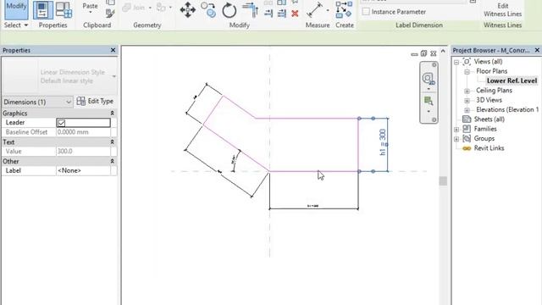Click the Families tree icon

(x=467, y=129)
